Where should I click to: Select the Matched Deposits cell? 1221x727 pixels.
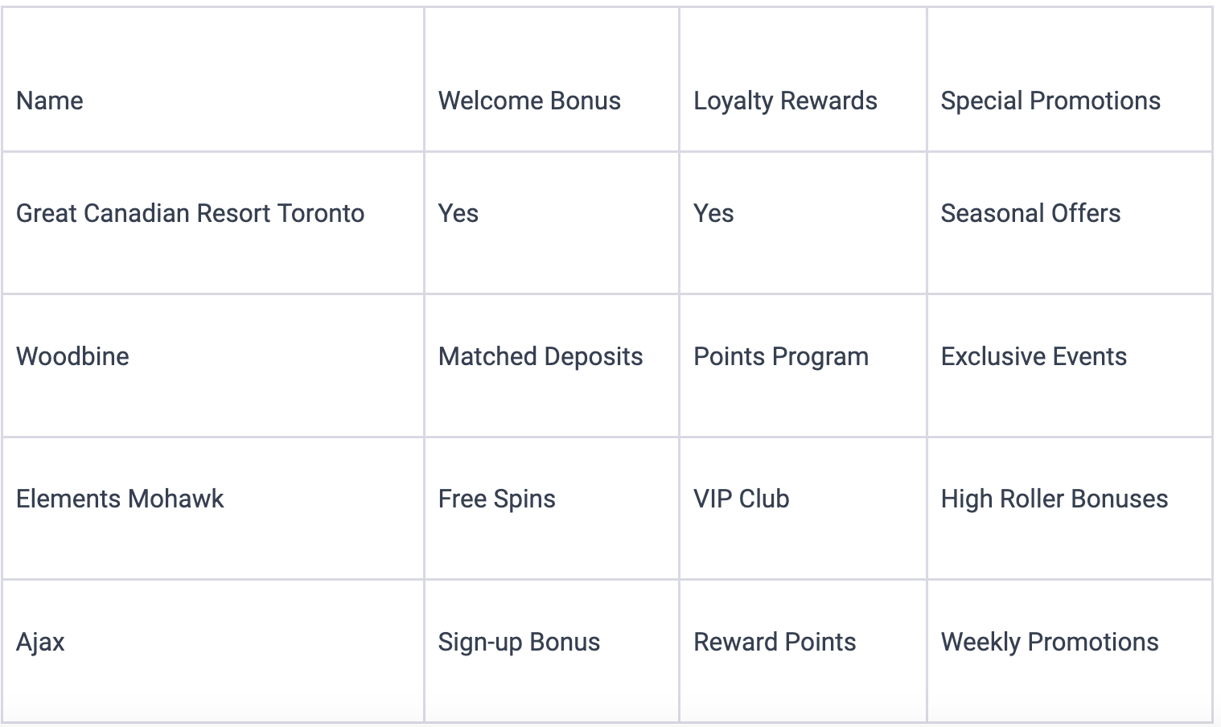pos(541,356)
